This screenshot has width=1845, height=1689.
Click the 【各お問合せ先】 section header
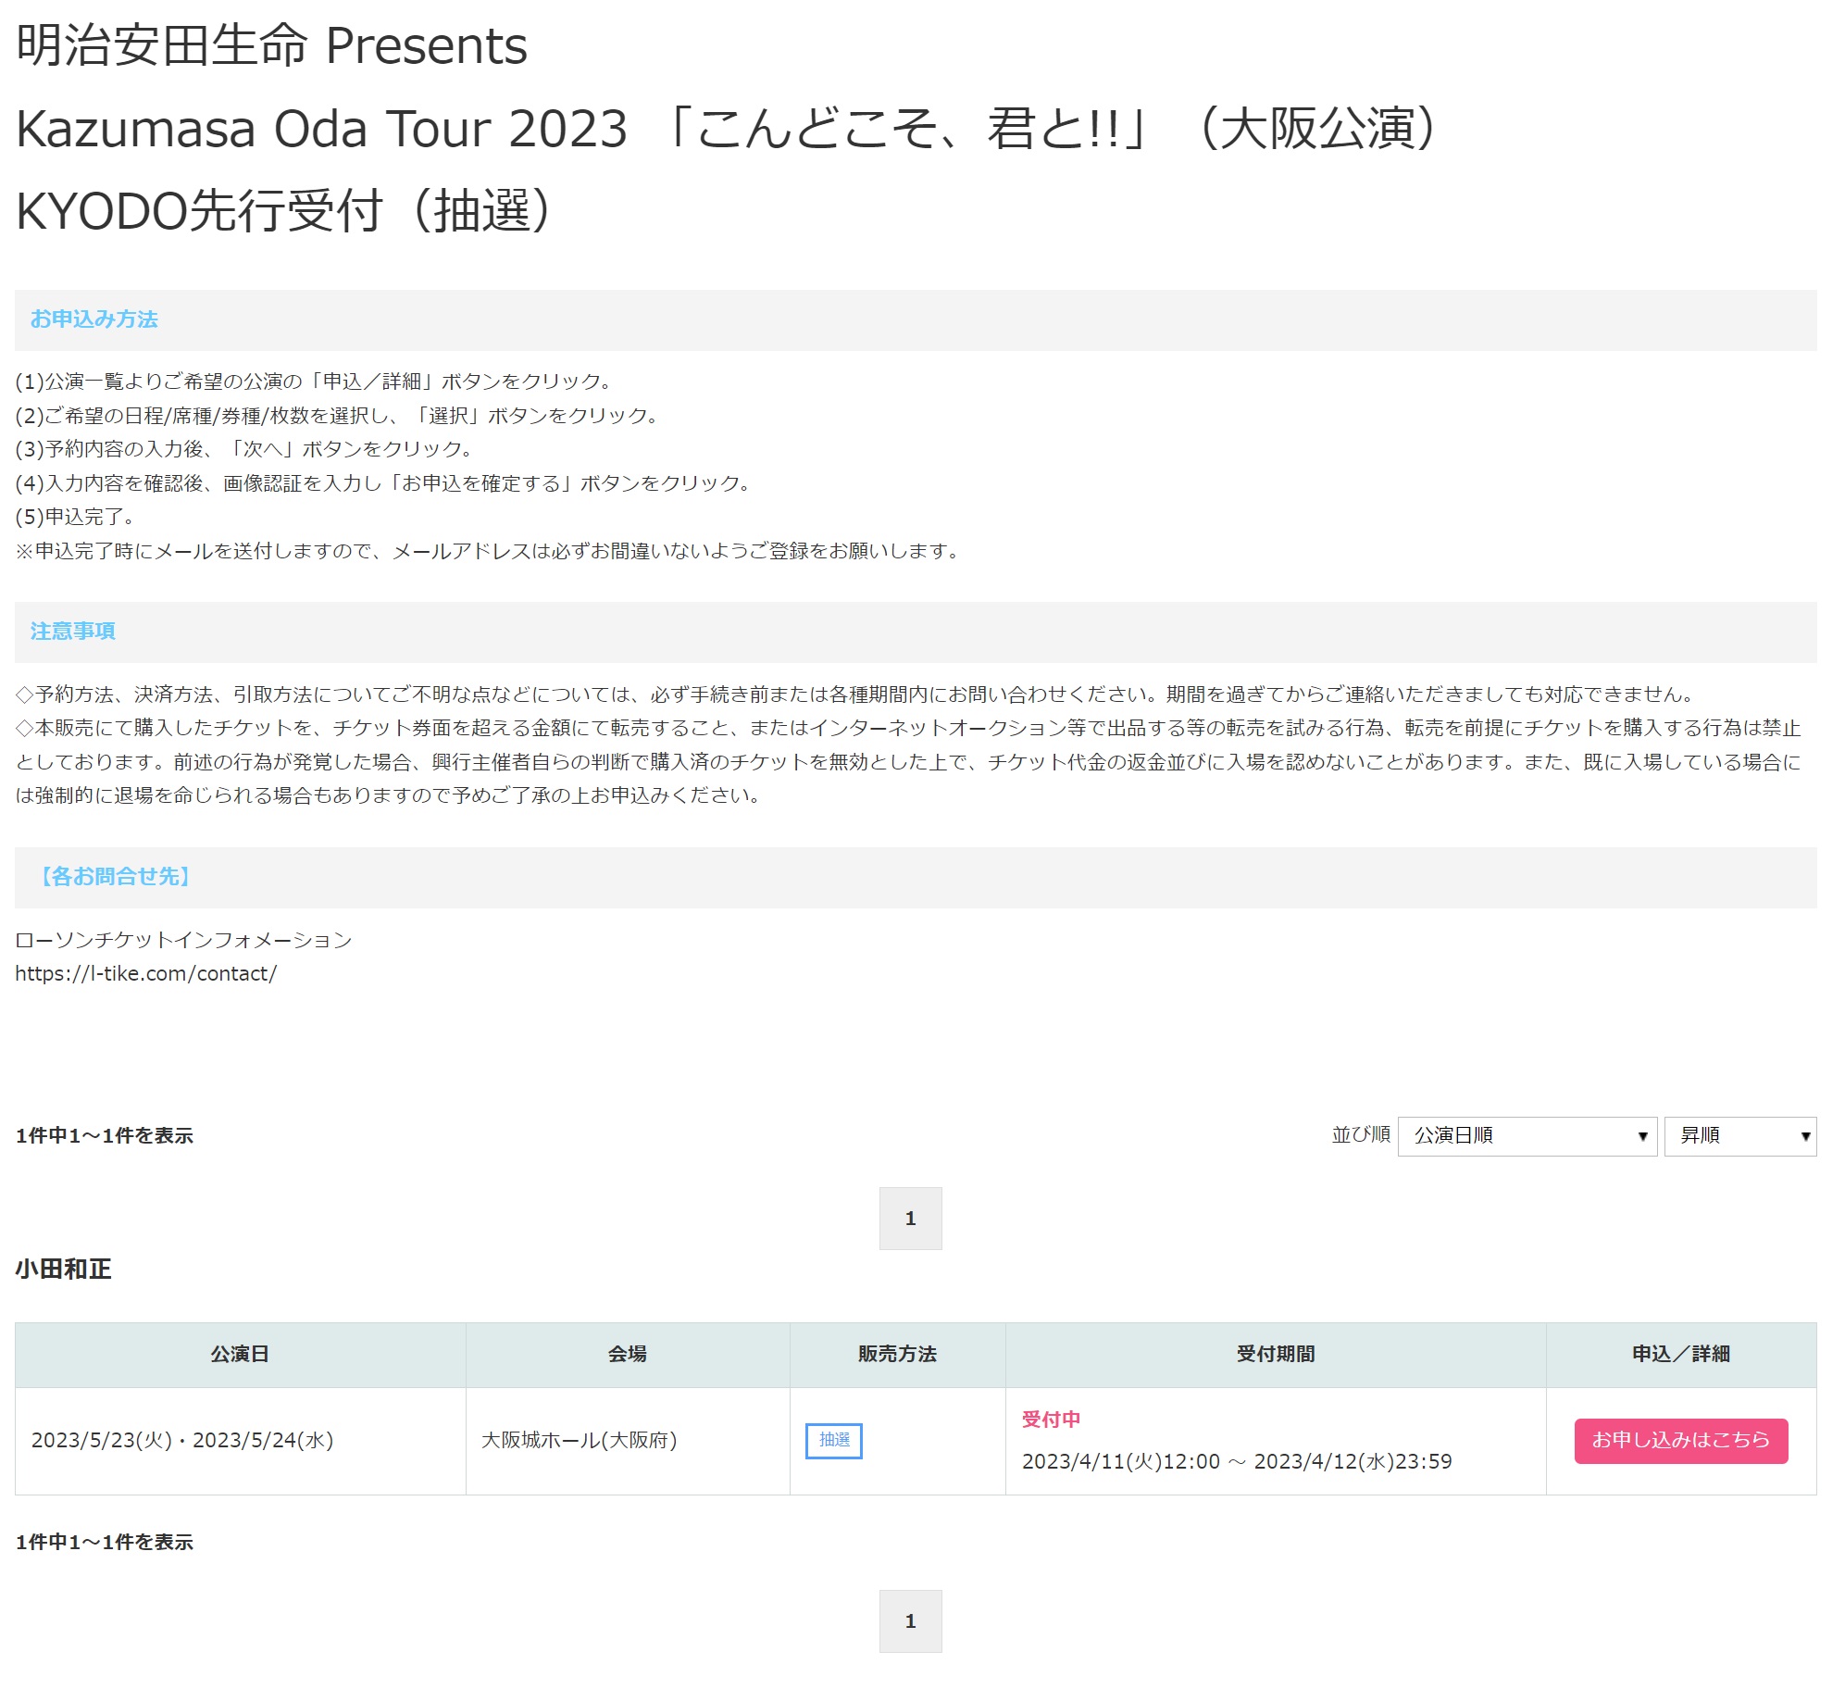[x=115, y=876]
